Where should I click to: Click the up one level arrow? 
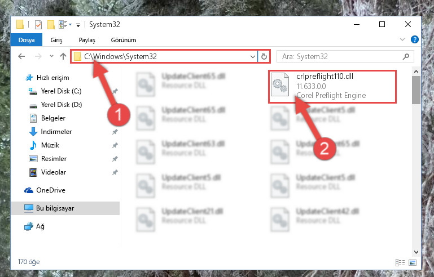(63, 57)
